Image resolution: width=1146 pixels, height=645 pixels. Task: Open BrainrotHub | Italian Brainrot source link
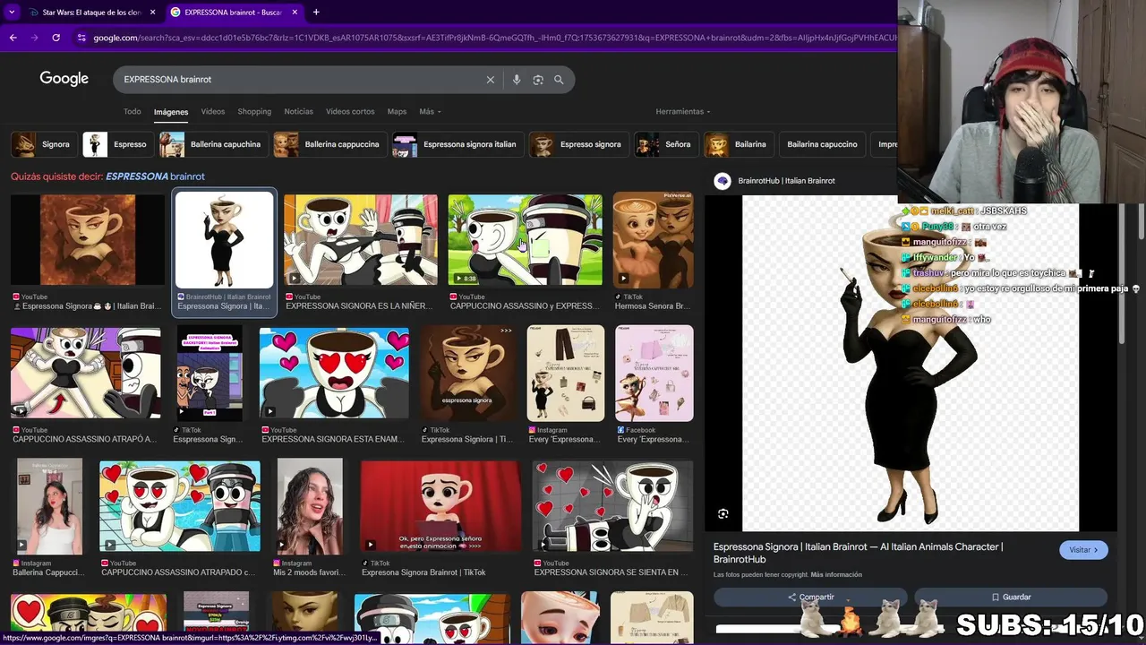786,181
